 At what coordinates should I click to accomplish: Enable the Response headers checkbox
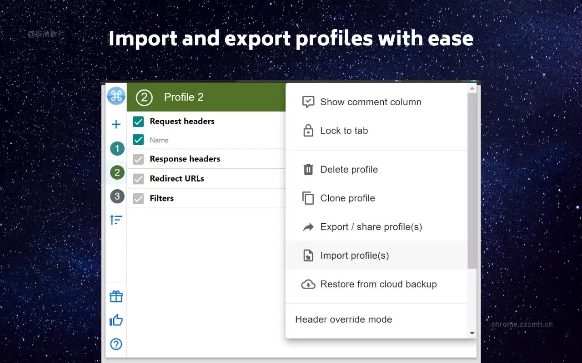click(139, 159)
